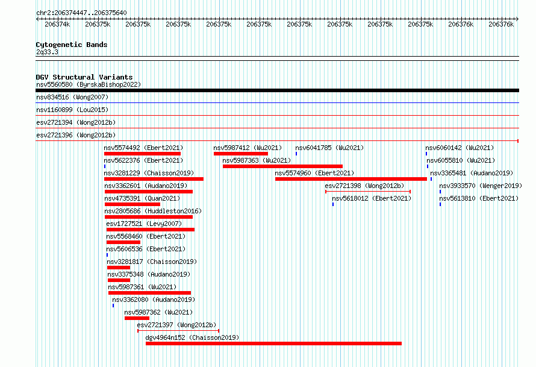
Task: Click nsv3375348 (Audano2019) label
Action: point(149,274)
